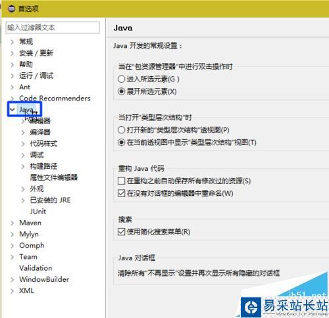Expand the 安装 / 更新 node arrow
This screenshot has width=329, height=318.
click(x=13, y=53)
